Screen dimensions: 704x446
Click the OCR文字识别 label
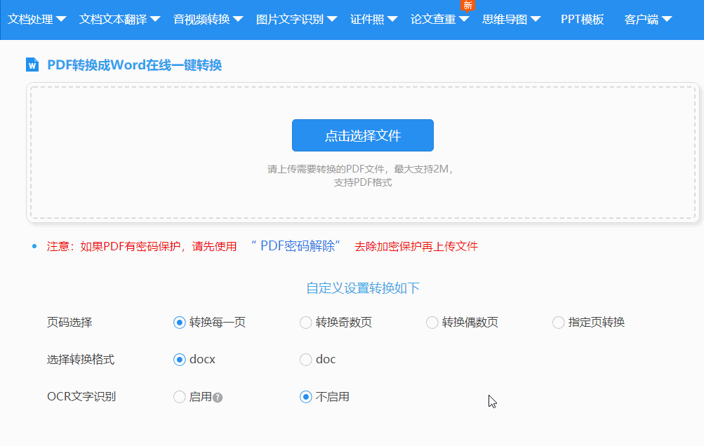(81, 397)
